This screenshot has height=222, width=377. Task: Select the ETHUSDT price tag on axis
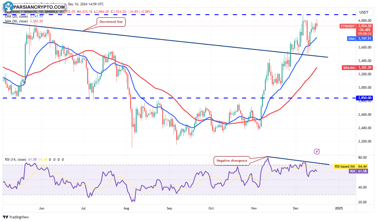(x=348, y=26)
